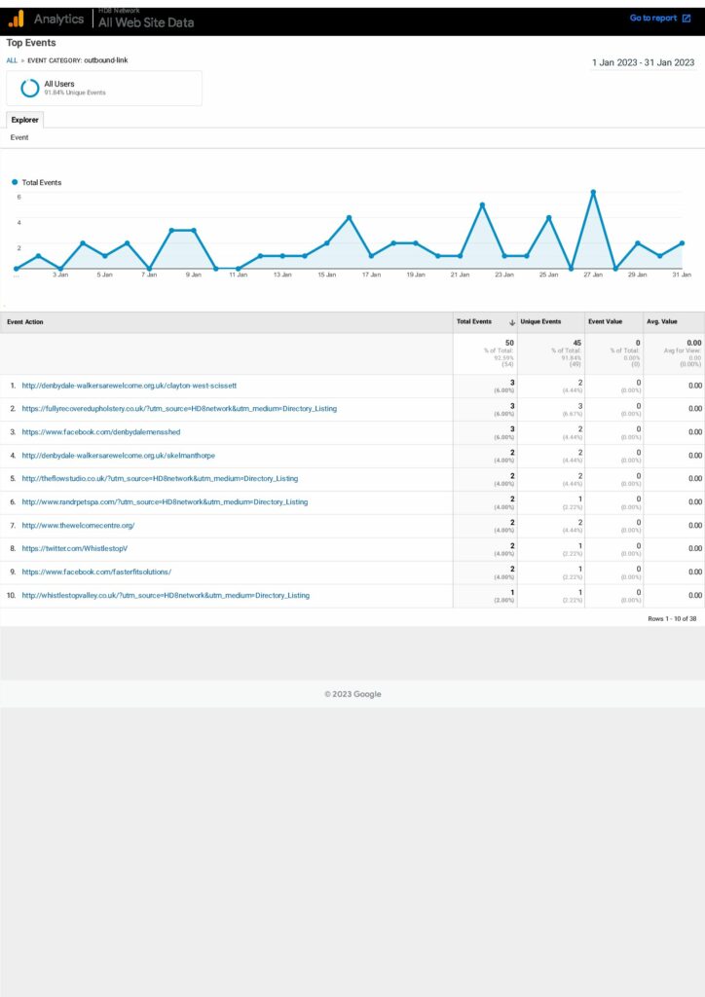Viewport: 705px width, 997px height.
Task: Open the facebook.com/denbydalemensshed link
Action: (x=101, y=432)
